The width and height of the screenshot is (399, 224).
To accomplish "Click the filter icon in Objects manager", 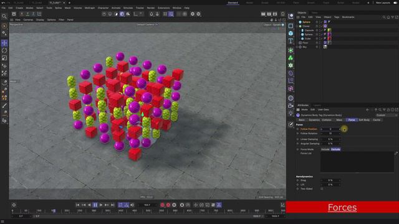I will [393, 17].
